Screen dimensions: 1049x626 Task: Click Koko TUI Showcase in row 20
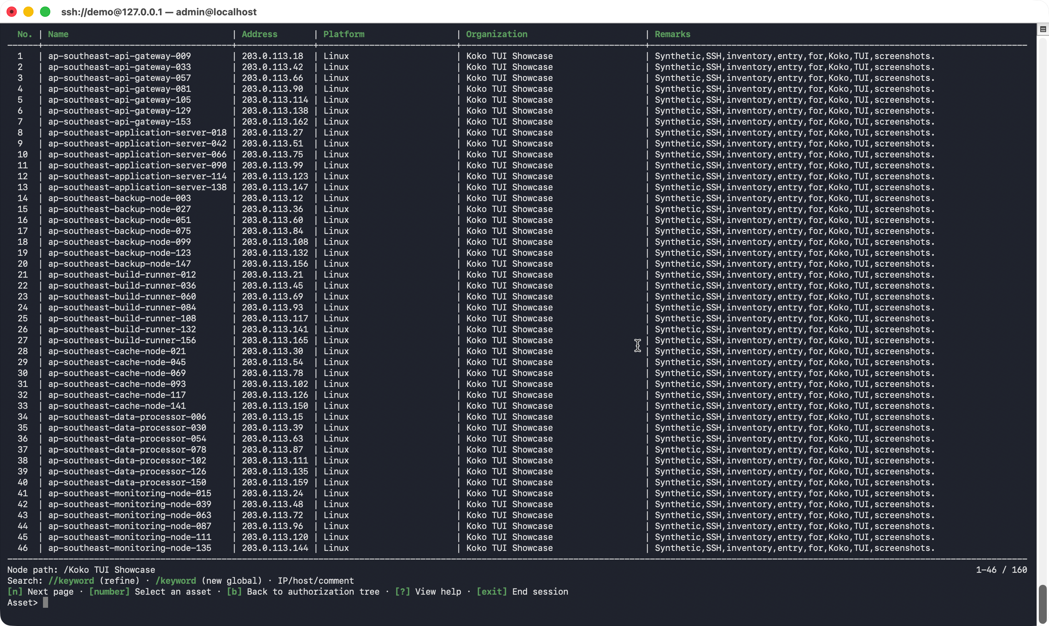(509, 264)
